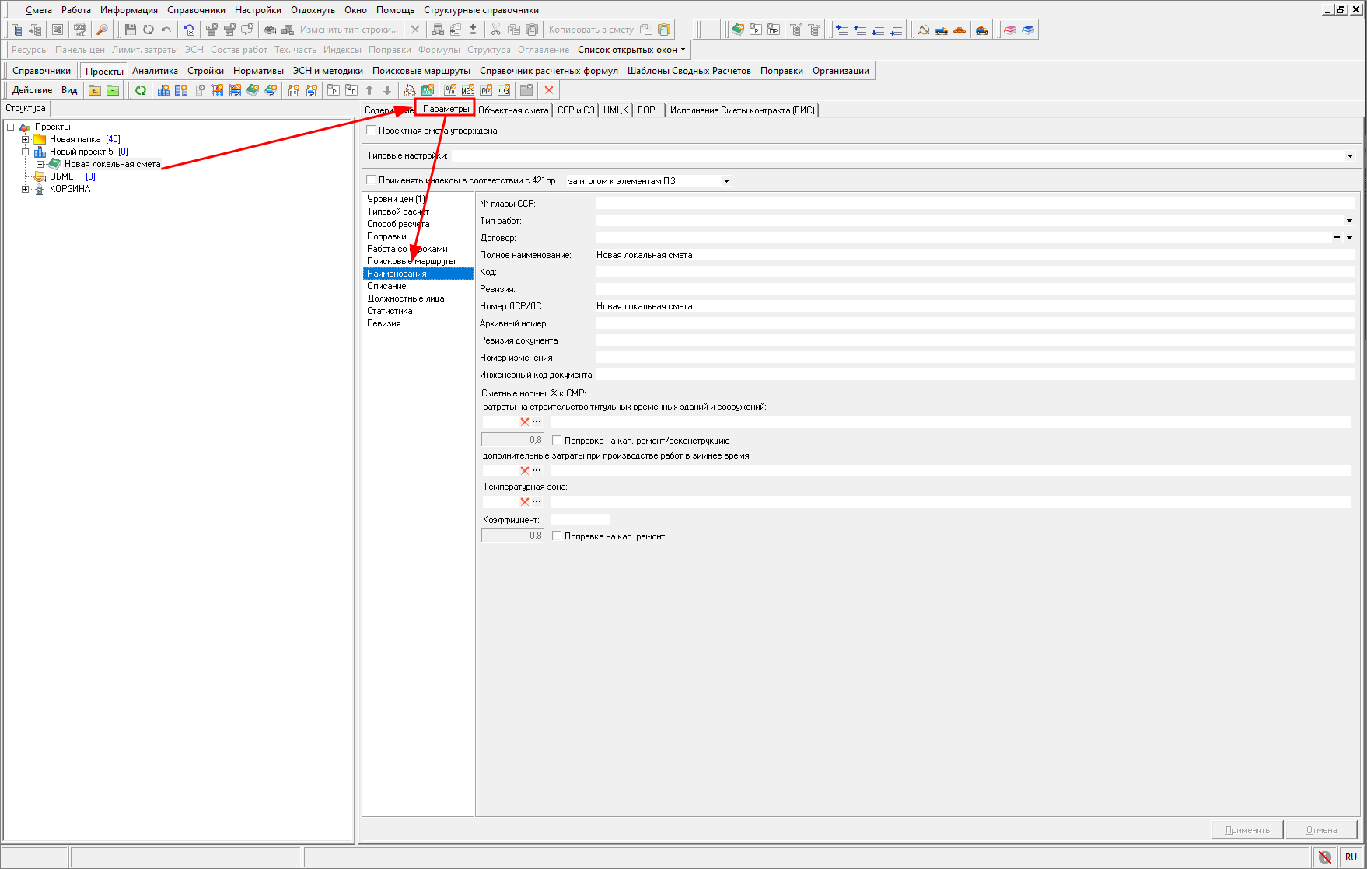The image size is (1367, 869).
Task: Click the floppy disk save icon
Action: pos(130,30)
